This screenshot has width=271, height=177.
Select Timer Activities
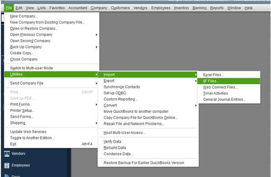coord(229,93)
